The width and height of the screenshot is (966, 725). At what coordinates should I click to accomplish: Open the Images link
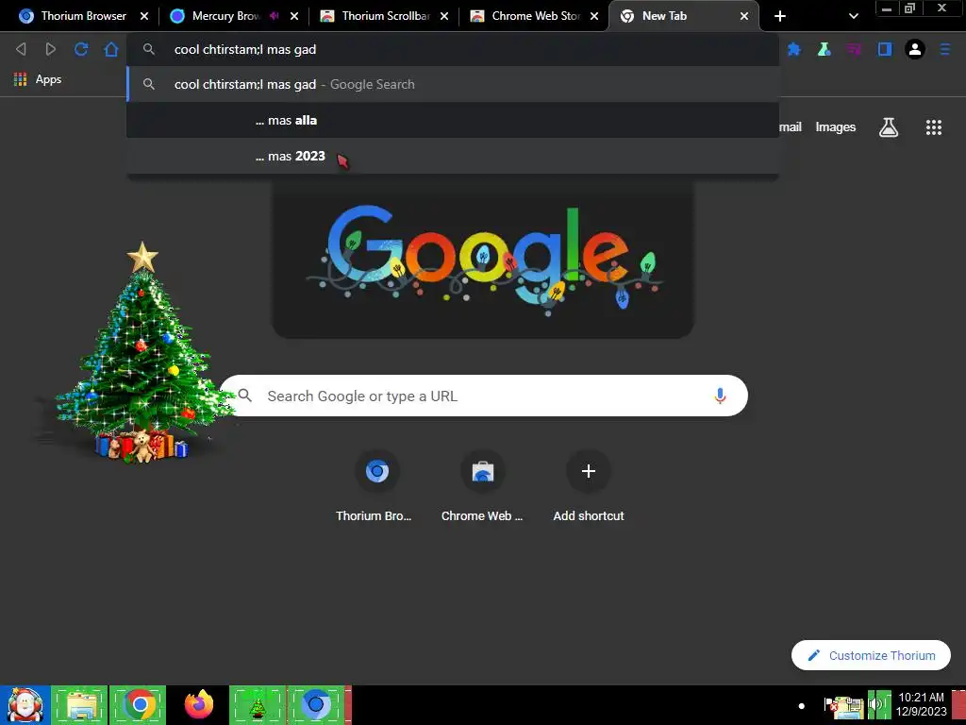pyautogui.click(x=836, y=127)
